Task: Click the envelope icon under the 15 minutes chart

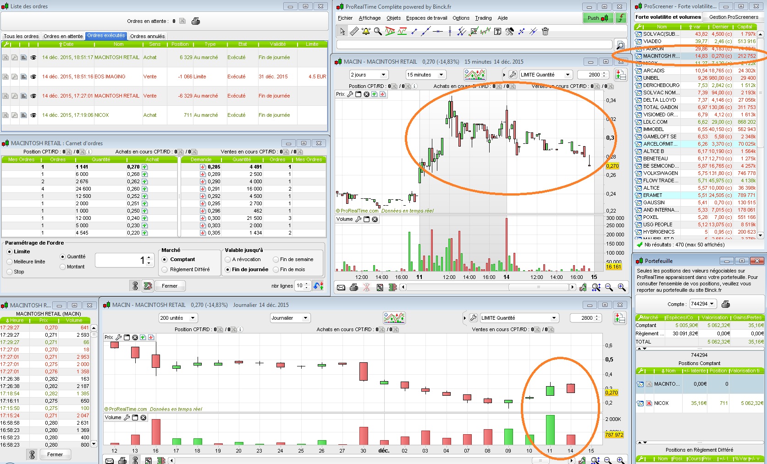Action: 341,287
